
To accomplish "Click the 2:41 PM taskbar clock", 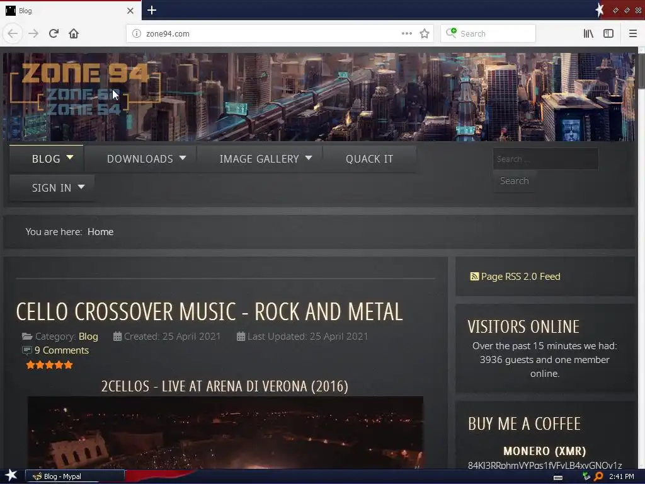I will (621, 476).
